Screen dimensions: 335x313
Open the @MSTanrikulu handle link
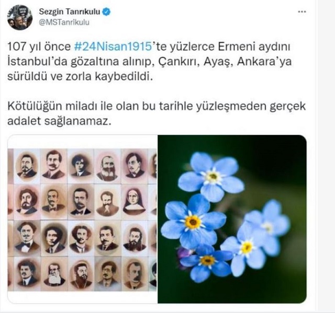[x=64, y=22]
